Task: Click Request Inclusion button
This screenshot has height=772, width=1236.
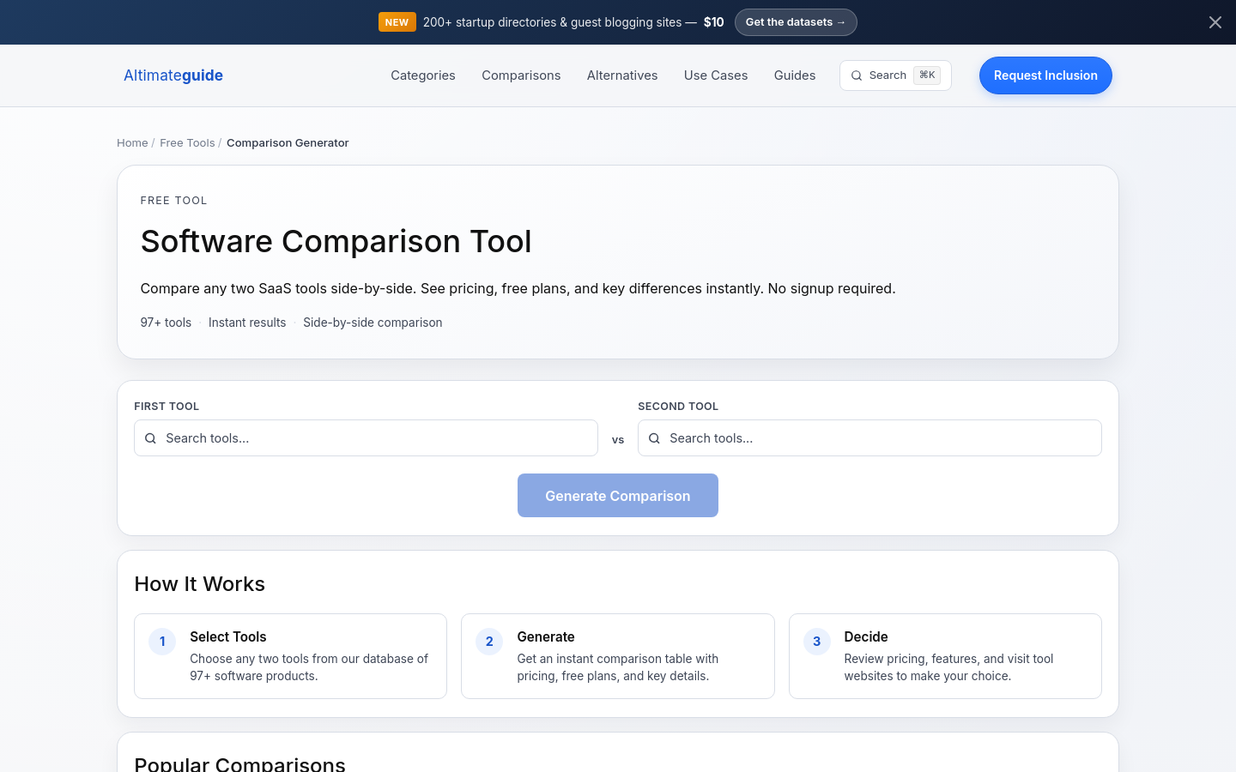Action: click(1045, 75)
